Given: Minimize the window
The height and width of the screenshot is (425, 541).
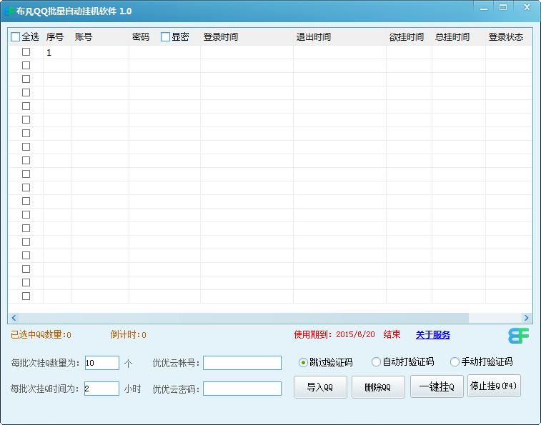Looking at the screenshot, I should click(x=484, y=7).
